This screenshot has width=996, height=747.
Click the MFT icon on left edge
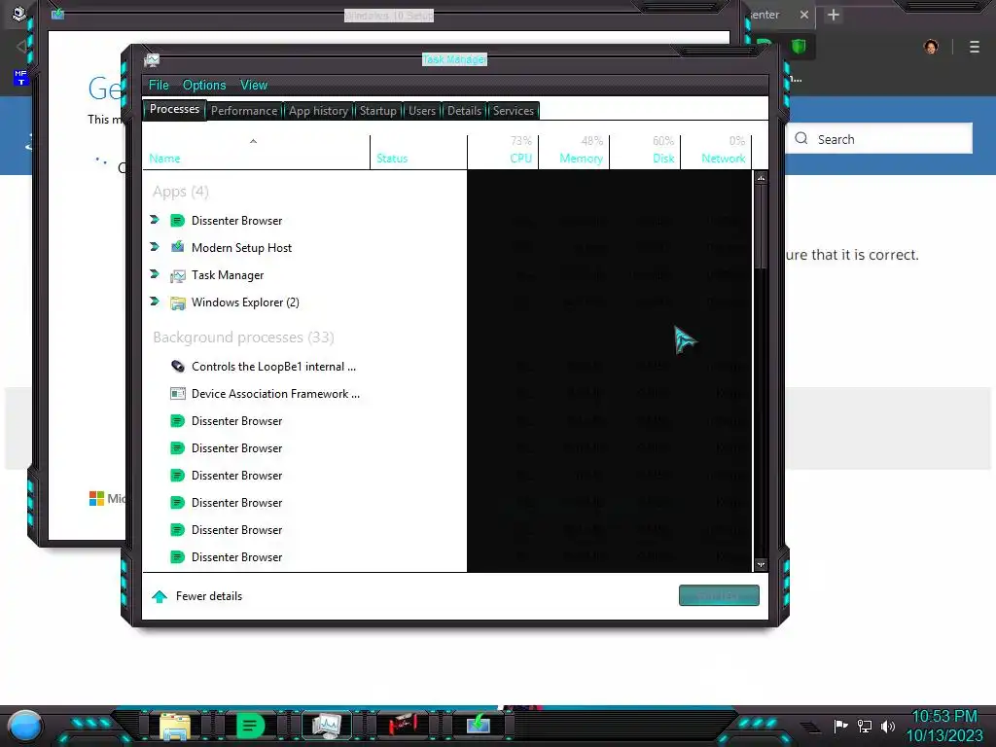point(21,78)
